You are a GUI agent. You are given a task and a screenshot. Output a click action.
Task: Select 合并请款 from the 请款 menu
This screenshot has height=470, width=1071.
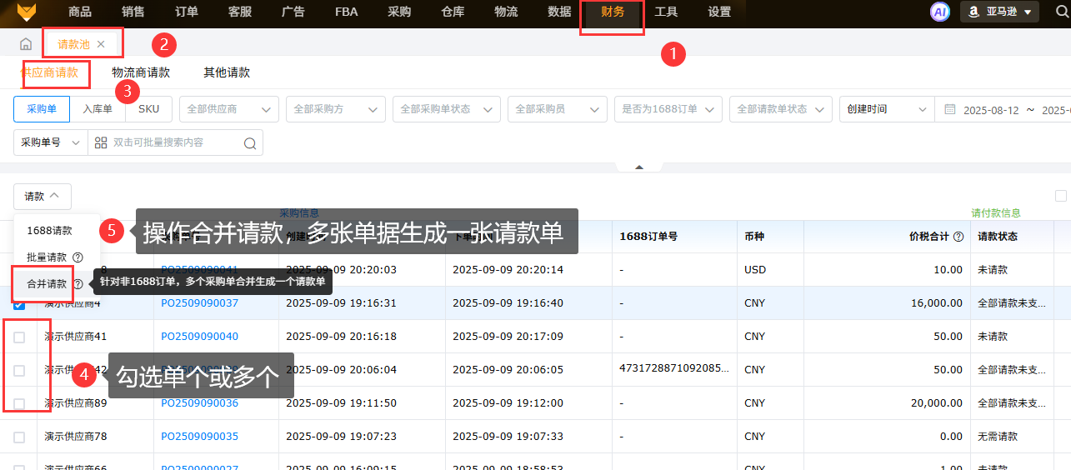click(47, 284)
